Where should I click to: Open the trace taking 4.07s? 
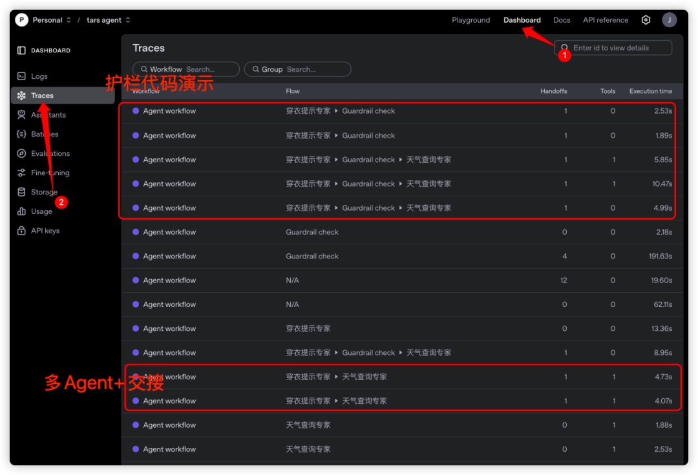402,401
